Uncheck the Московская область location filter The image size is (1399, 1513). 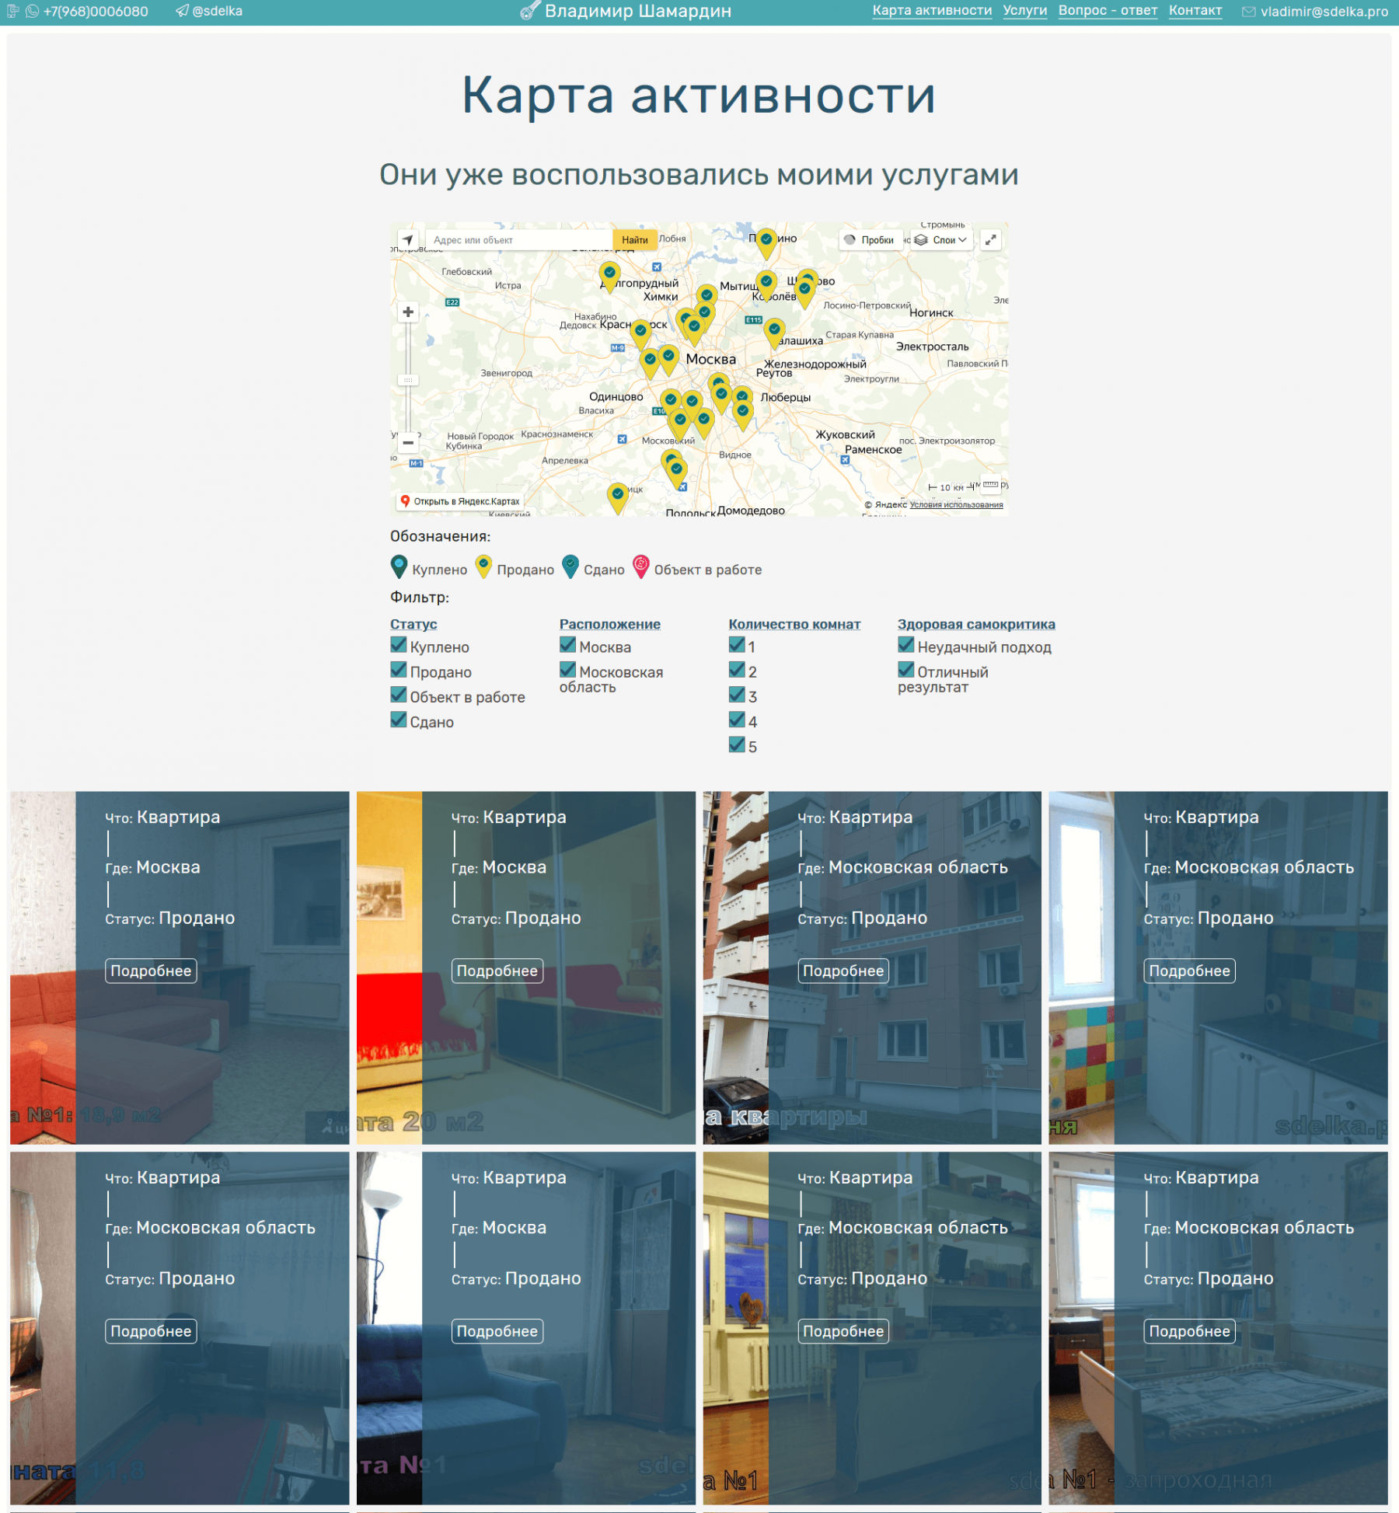click(568, 670)
